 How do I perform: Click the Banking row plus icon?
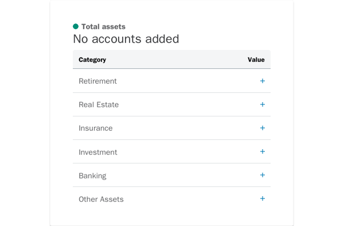pyautogui.click(x=263, y=175)
